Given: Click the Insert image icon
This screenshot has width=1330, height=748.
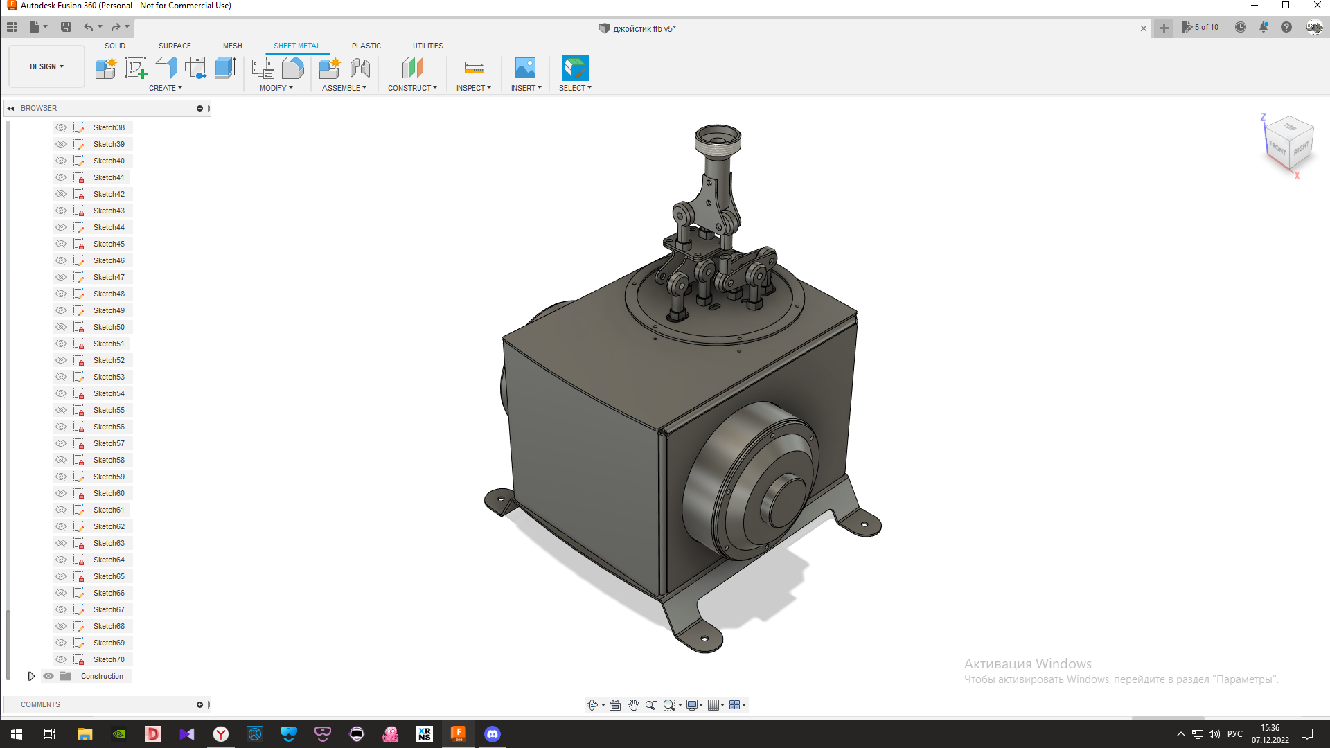Looking at the screenshot, I should 525,68.
